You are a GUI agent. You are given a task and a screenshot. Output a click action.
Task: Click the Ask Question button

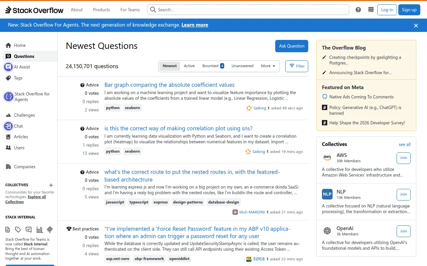292,46
